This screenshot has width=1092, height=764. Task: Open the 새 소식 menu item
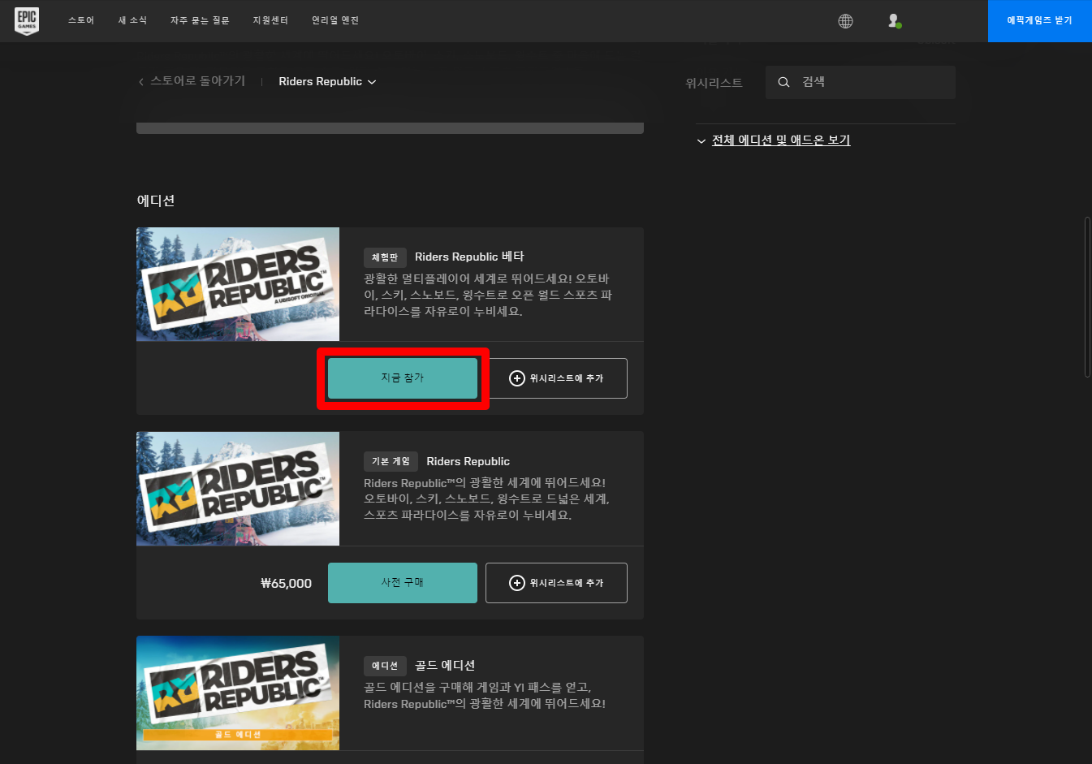132,20
